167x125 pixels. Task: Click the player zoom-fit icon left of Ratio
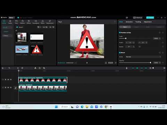(106, 63)
